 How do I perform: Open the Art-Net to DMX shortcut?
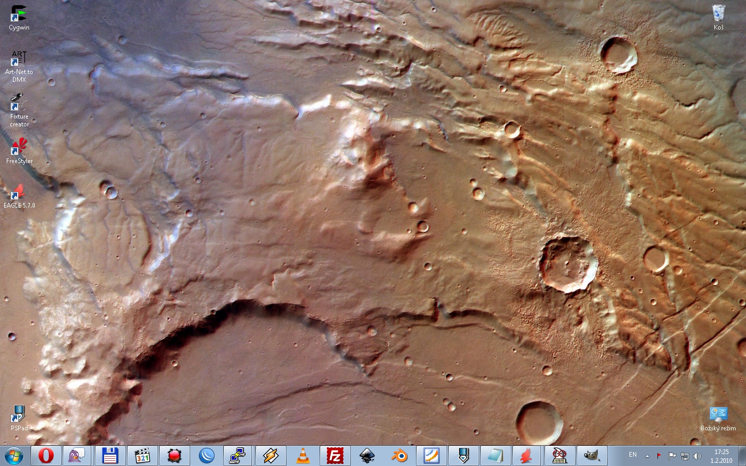19,66
